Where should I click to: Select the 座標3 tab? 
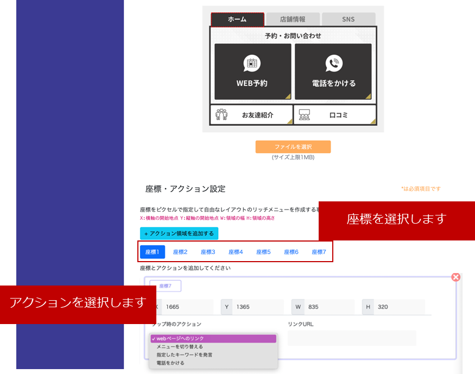(208, 252)
